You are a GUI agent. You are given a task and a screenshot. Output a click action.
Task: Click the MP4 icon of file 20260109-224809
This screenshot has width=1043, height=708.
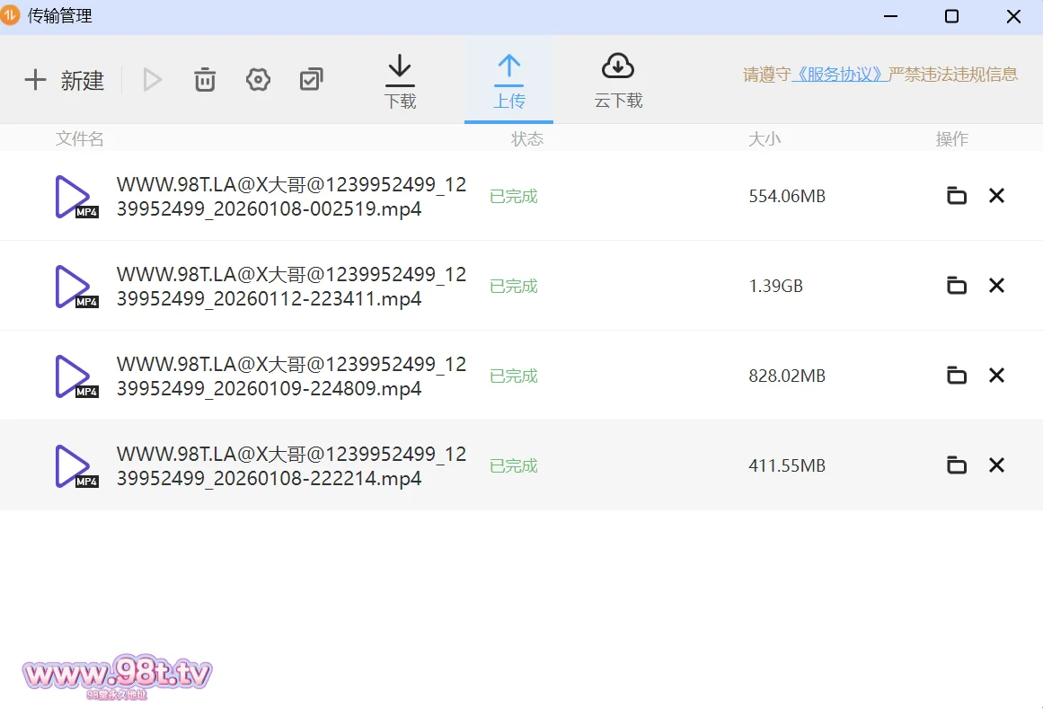coord(75,376)
